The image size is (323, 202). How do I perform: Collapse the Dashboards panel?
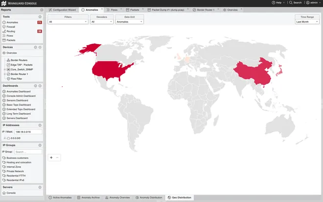click(x=35, y=86)
